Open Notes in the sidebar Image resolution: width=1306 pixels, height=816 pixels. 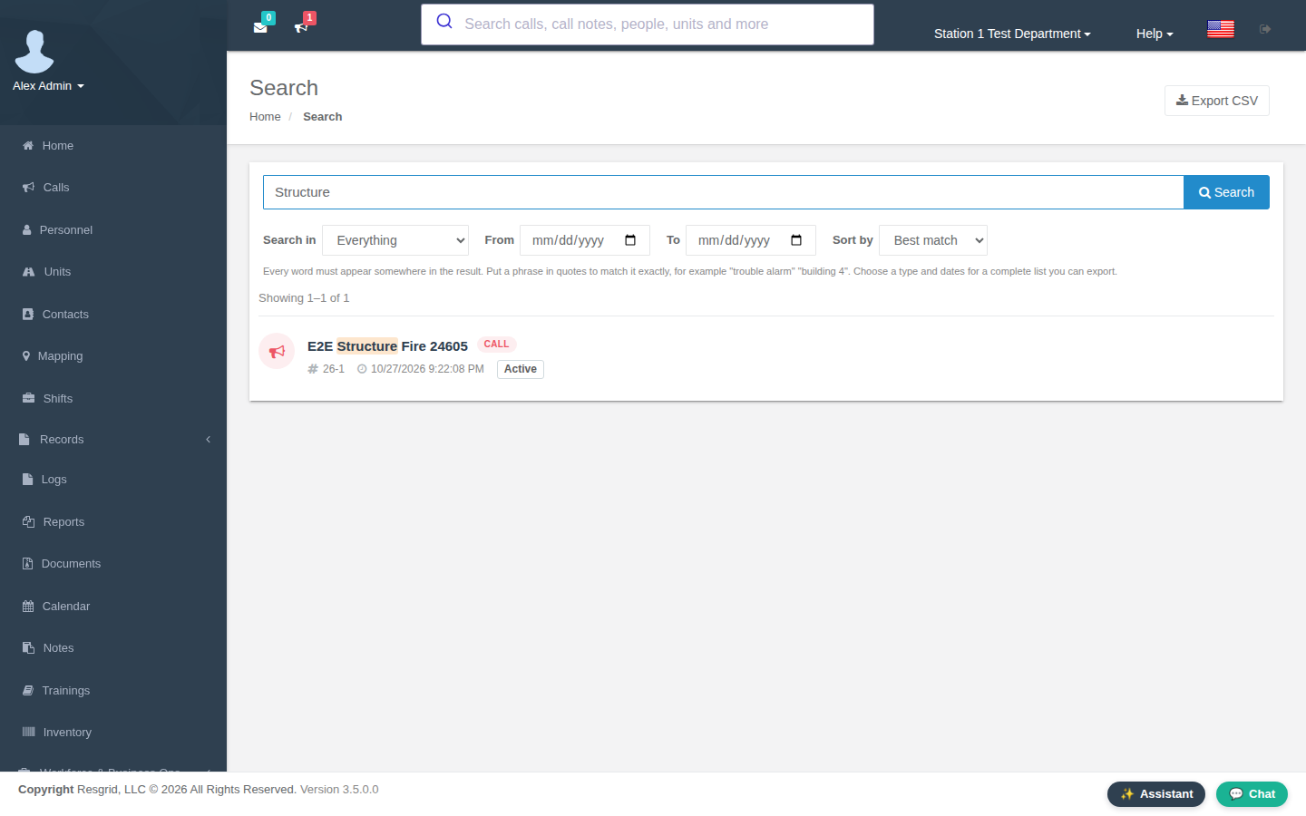point(113,648)
